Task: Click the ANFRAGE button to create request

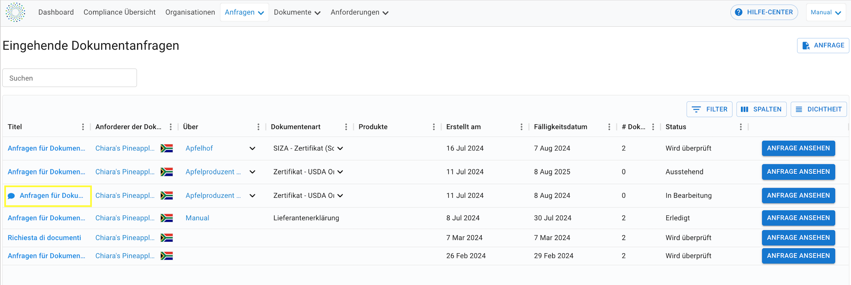Action: (823, 46)
